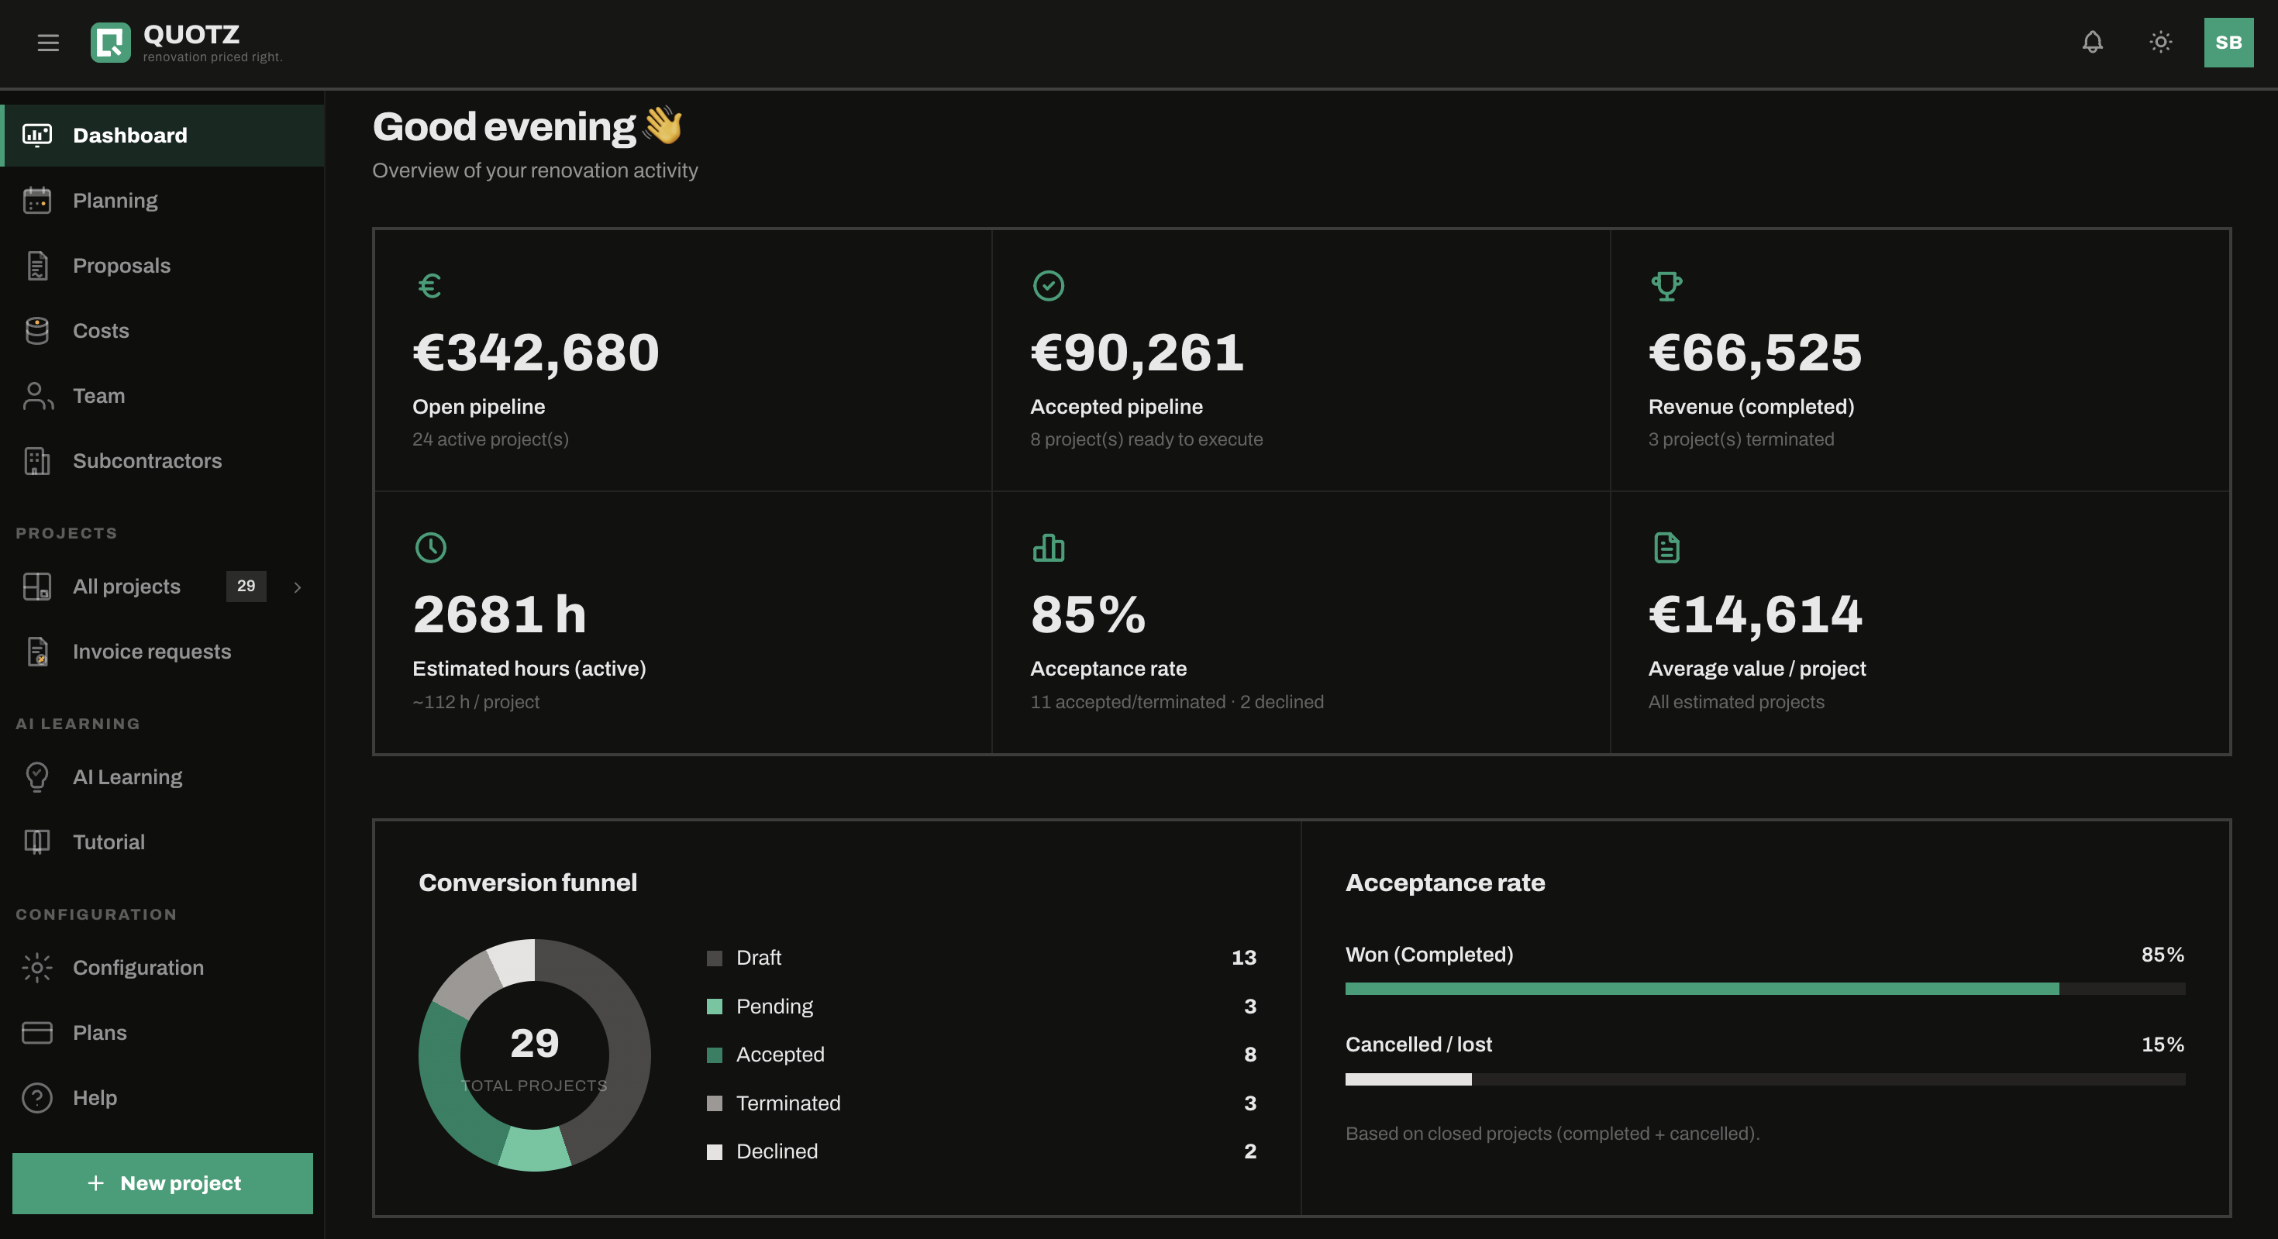Open All projects in the sidebar
Screen dimensions: 2278x1239
162,587
